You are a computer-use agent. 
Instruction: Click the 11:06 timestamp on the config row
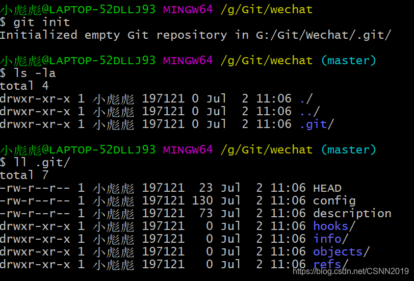pos(288,201)
